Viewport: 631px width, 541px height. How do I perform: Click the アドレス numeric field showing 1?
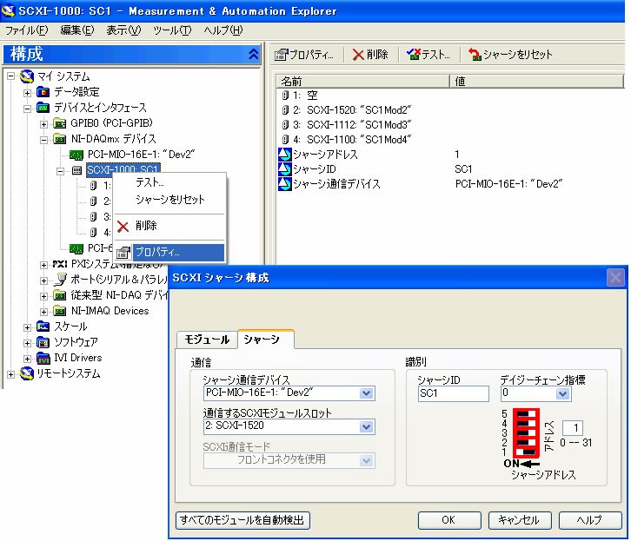point(572,428)
